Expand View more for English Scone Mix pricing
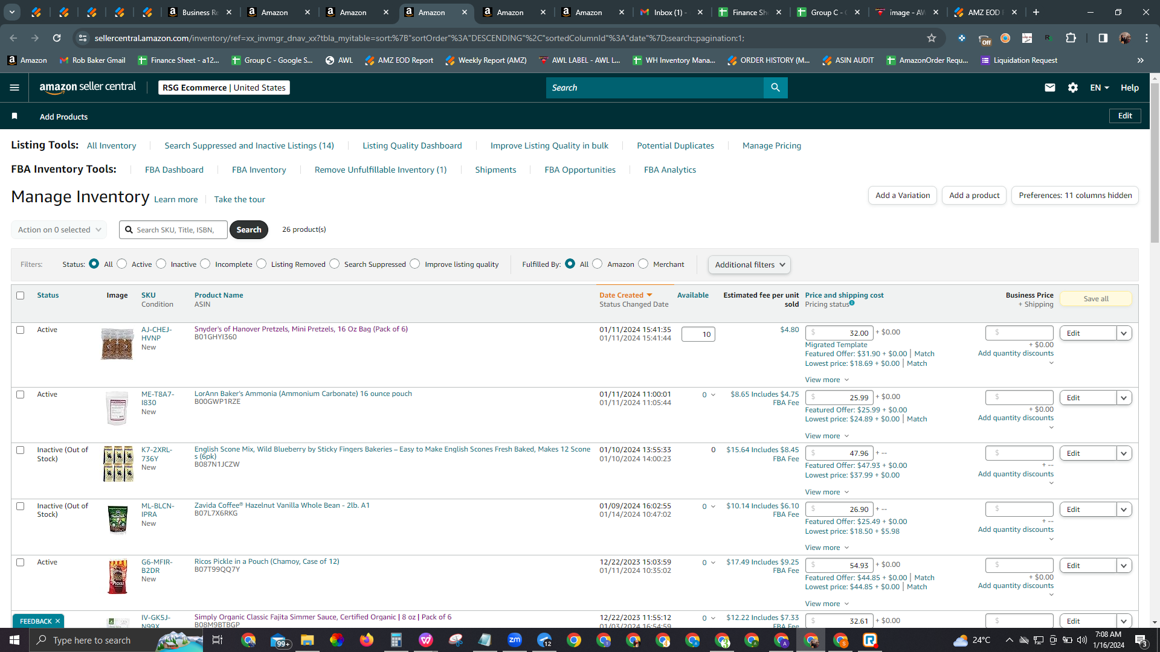Screen dimensions: 1160x652 [827, 492]
